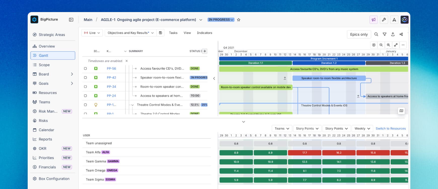This screenshot has height=189, width=438.
Task: Add the project to favorites via star
Action: 239,20
